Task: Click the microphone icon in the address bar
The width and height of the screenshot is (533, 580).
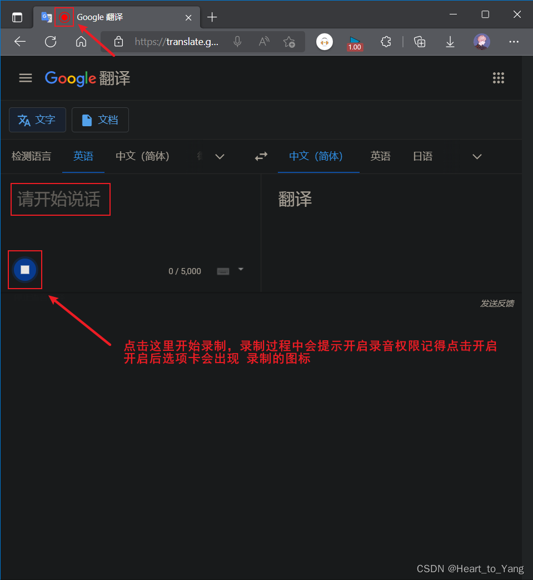Action: point(238,42)
